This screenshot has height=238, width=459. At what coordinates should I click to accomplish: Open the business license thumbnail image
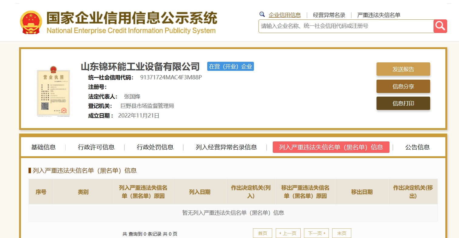53,91
